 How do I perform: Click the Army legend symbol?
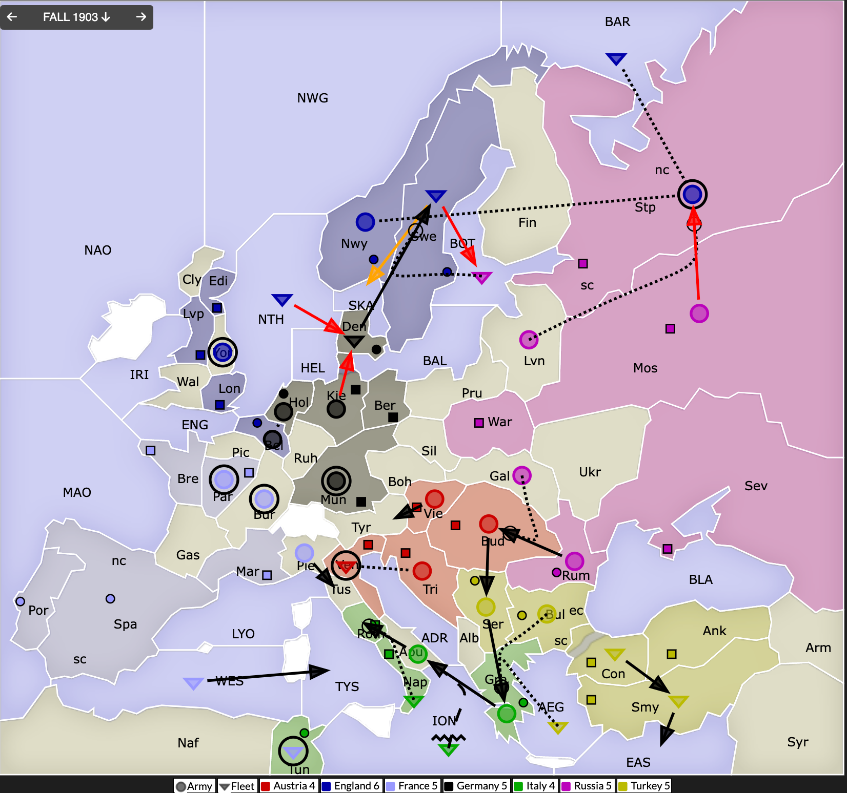pos(181,786)
